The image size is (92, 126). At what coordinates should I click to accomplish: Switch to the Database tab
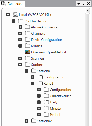13,4
